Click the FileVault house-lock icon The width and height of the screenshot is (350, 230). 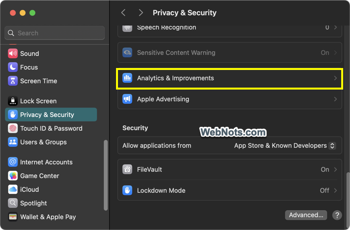coord(127,169)
